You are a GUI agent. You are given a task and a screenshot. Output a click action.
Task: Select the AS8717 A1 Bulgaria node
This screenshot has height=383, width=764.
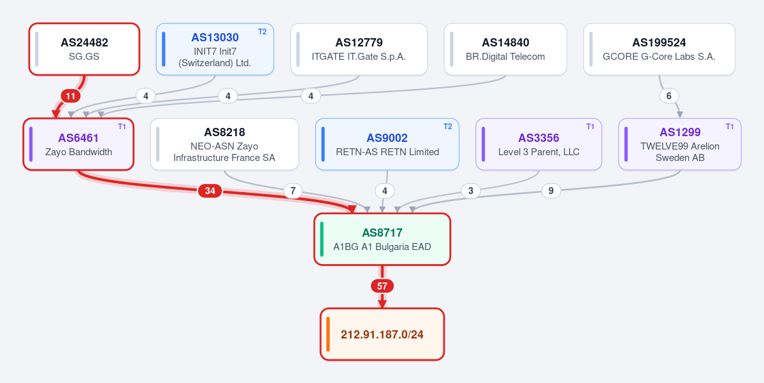382,239
